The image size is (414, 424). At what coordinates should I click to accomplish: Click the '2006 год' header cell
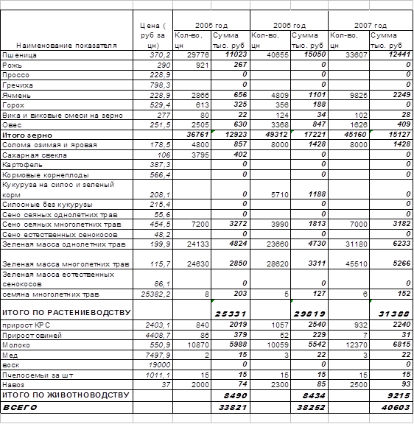pyautogui.click(x=289, y=21)
